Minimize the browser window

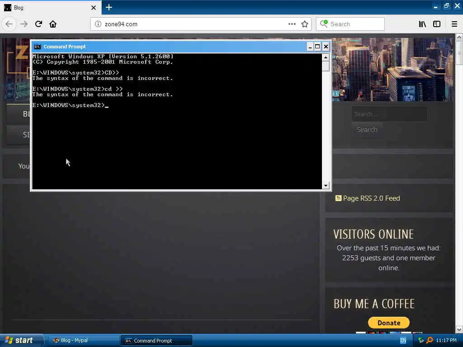(435, 6)
